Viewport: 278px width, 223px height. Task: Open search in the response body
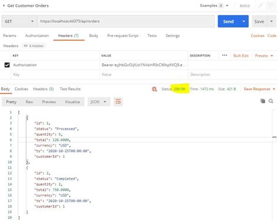click(x=271, y=101)
